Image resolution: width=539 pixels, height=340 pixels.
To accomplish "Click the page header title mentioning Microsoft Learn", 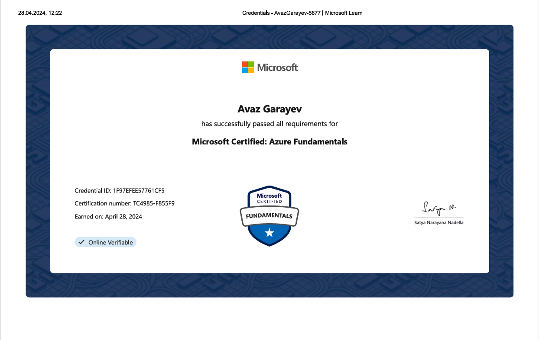I will pos(302,13).
